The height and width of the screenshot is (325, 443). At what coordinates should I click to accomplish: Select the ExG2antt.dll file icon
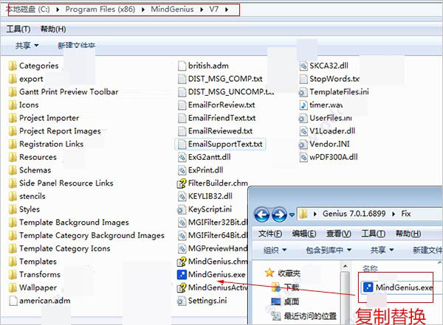pyautogui.click(x=182, y=157)
